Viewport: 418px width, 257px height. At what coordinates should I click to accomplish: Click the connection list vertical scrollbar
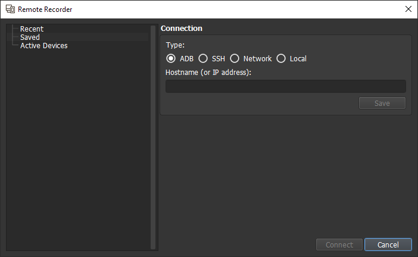point(153,137)
